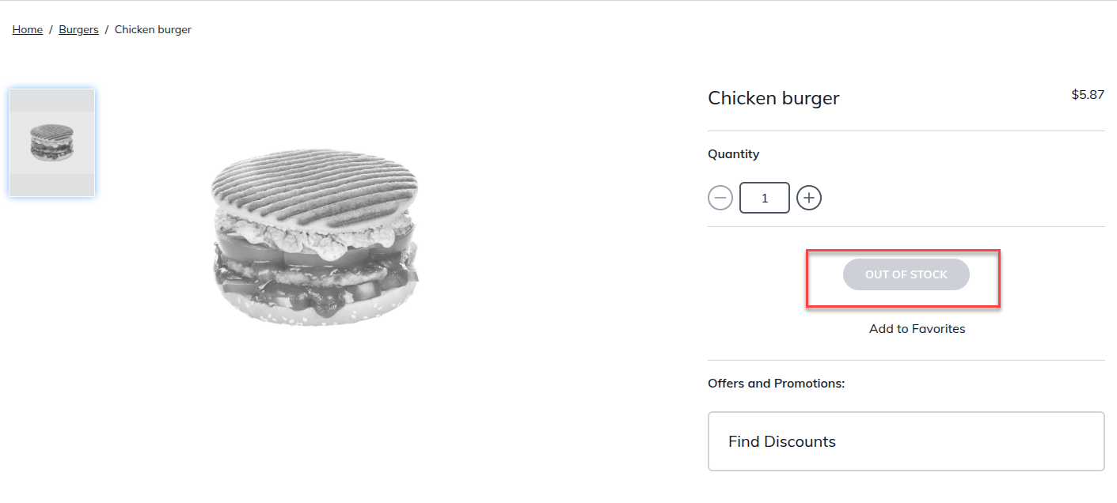Click the divider line under the product title
Screen dimensions: 1117x503
pyautogui.click(x=906, y=130)
